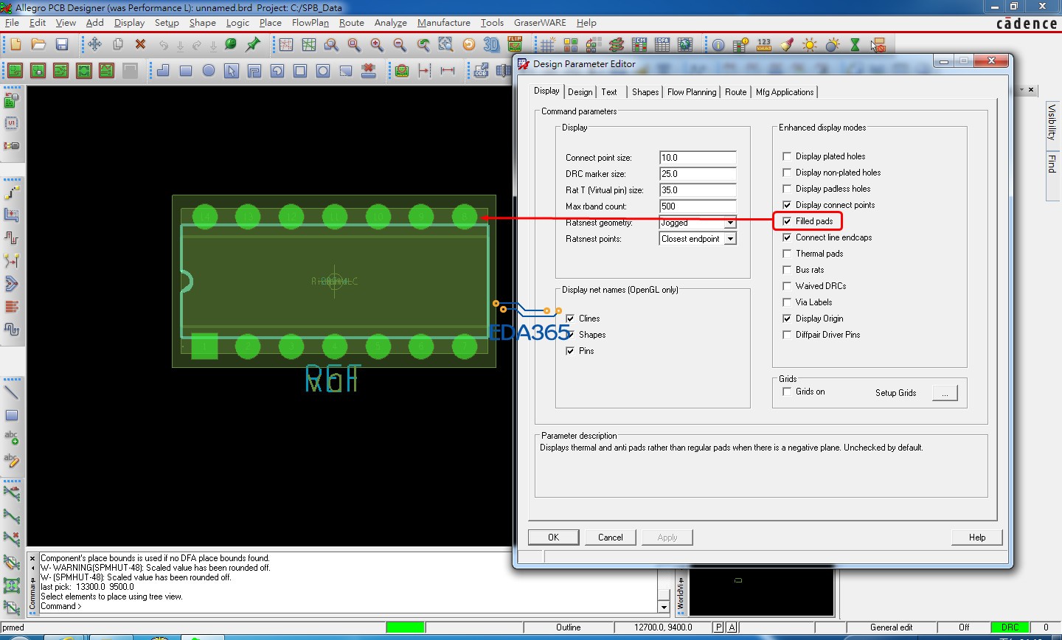The image size is (1062, 640).
Task: Click the sun Highlight icon
Action: (810, 45)
